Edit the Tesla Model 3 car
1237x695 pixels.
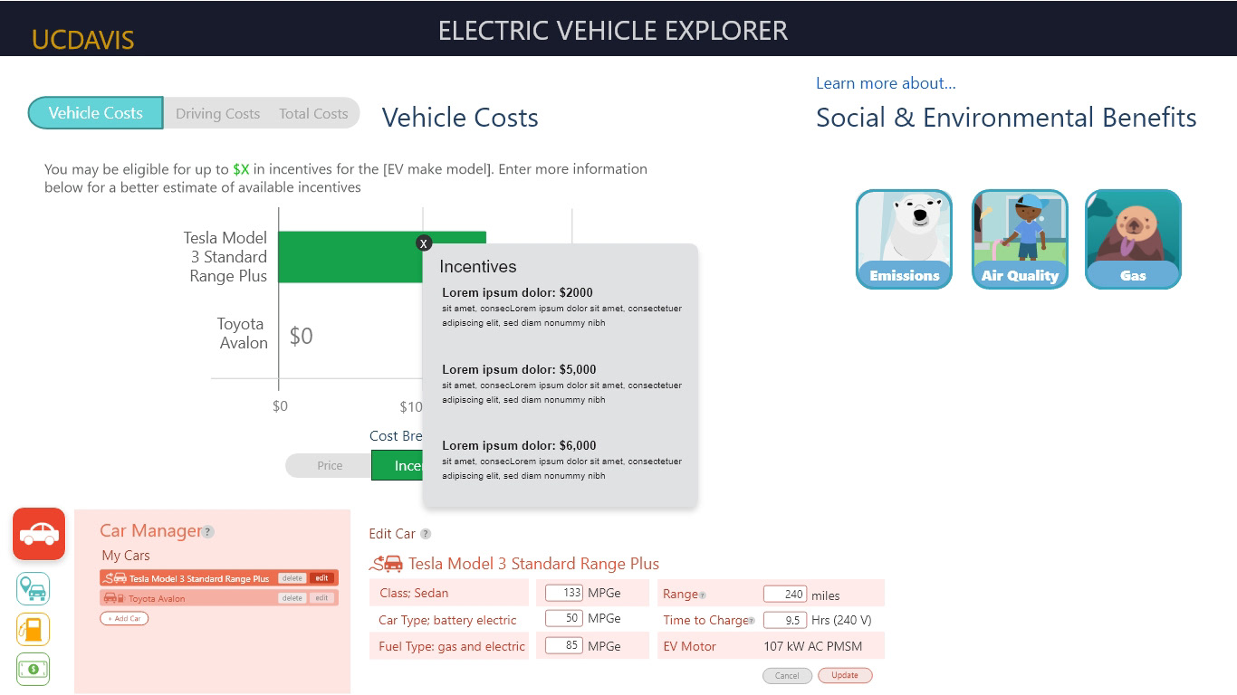click(x=322, y=578)
